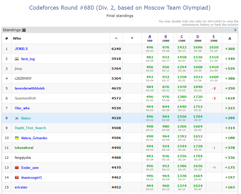Click jiazp rating change +539
The image size is (241, 194).
coord(230,68)
